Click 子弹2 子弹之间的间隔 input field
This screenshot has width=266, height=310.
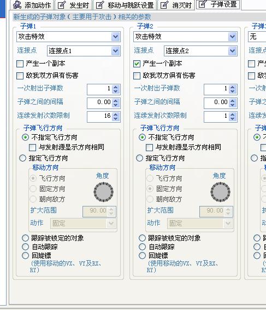pos(216,103)
